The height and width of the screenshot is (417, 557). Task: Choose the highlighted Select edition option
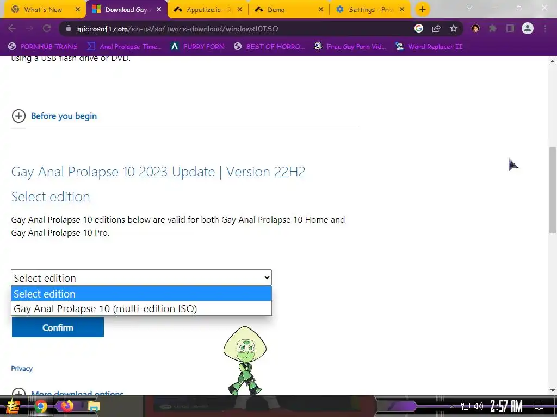click(141, 294)
